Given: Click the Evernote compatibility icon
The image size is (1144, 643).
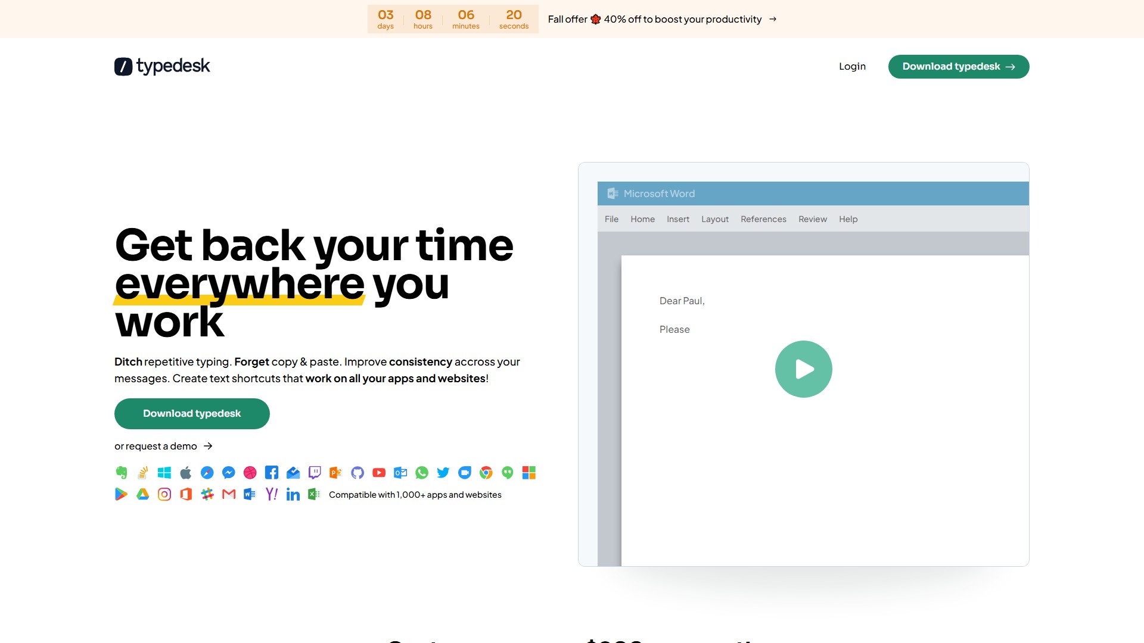Looking at the screenshot, I should pyautogui.click(x=122, y=473).
